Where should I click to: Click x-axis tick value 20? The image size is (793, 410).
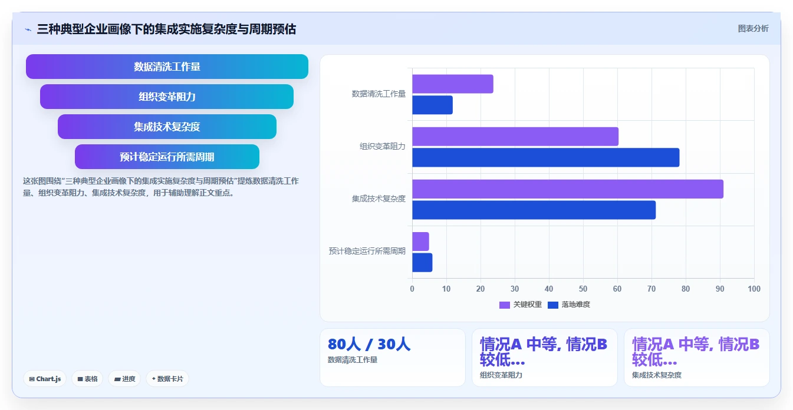[481, 289]
